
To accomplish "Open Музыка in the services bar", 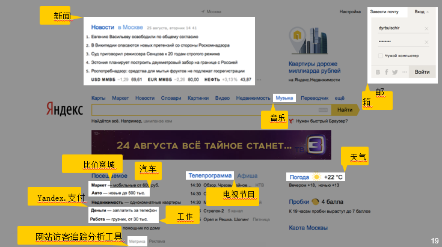I will [x=284, y=98].
